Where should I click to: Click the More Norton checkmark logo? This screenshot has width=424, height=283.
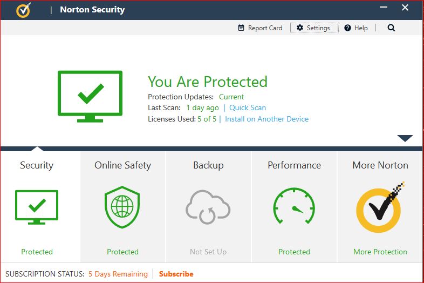[x=380, y=207]
